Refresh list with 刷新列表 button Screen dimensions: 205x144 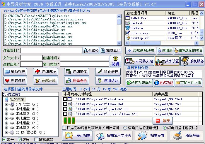coord(15,72)
